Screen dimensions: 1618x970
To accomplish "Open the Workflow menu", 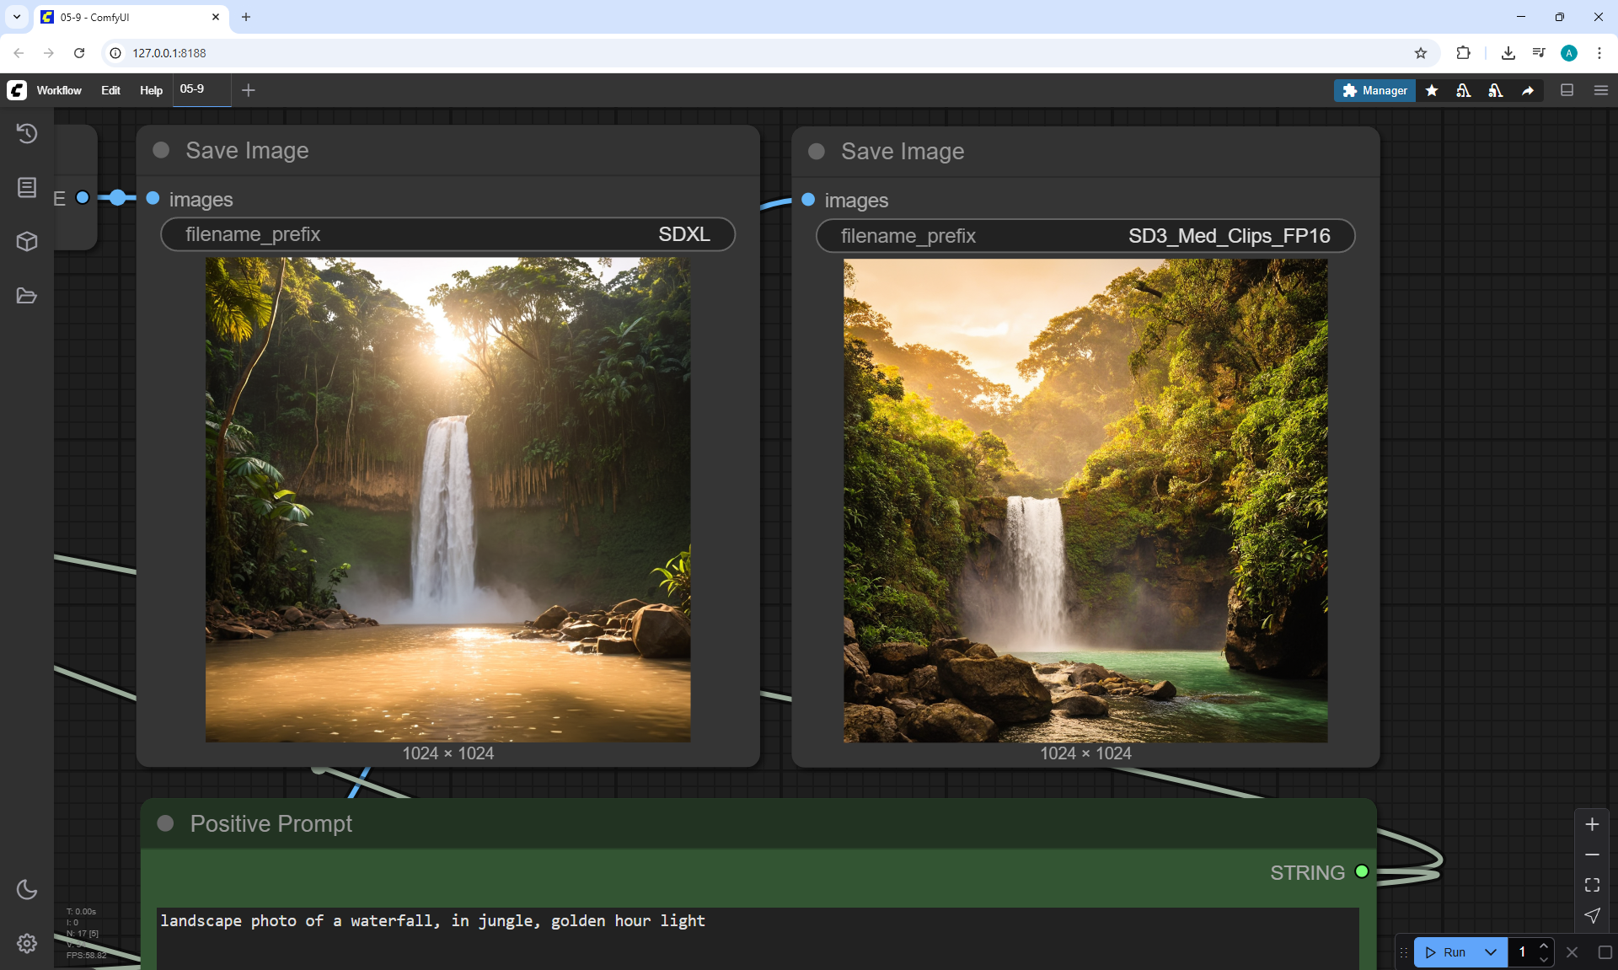I will coord(59,90).
